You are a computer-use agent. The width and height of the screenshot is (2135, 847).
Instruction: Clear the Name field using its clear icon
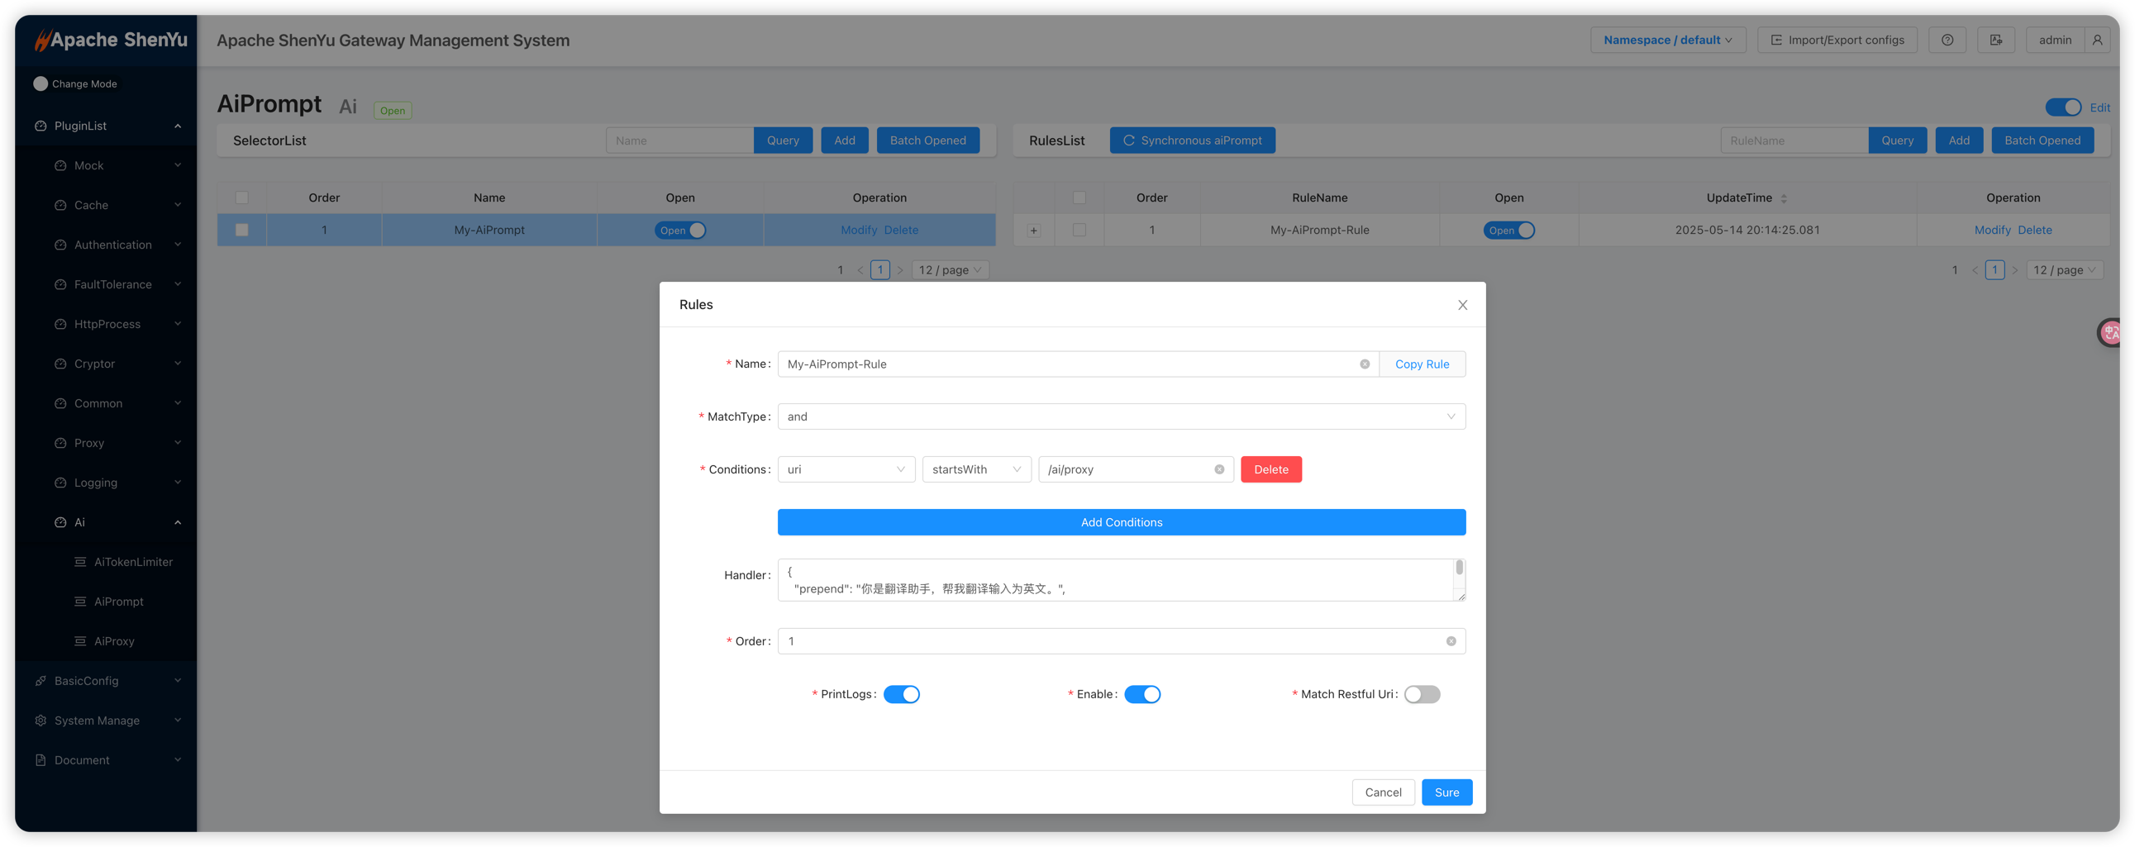(1364, 364)
